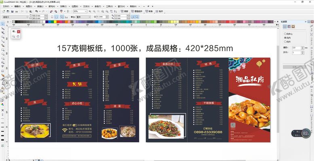Select the Zoom tool in the toolbox
The image size is (314, 161).
coord(2,37)
